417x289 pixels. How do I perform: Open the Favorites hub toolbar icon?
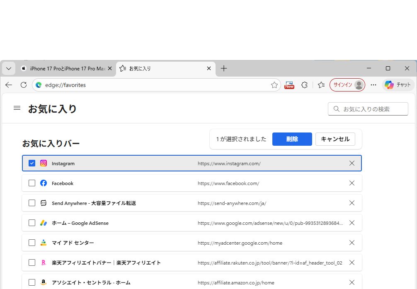[x=321, y=85]
